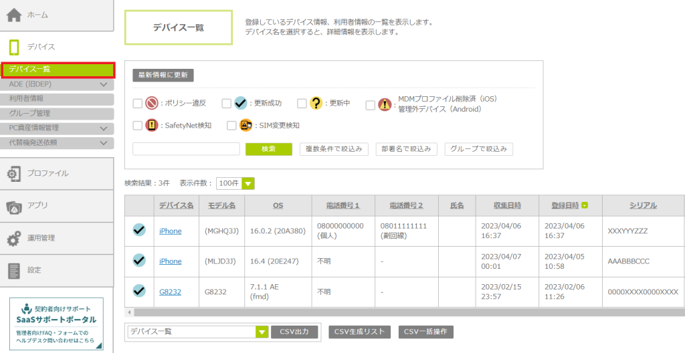
Task: Click the Home house icon in sidebar
Action: click(14, 15)
